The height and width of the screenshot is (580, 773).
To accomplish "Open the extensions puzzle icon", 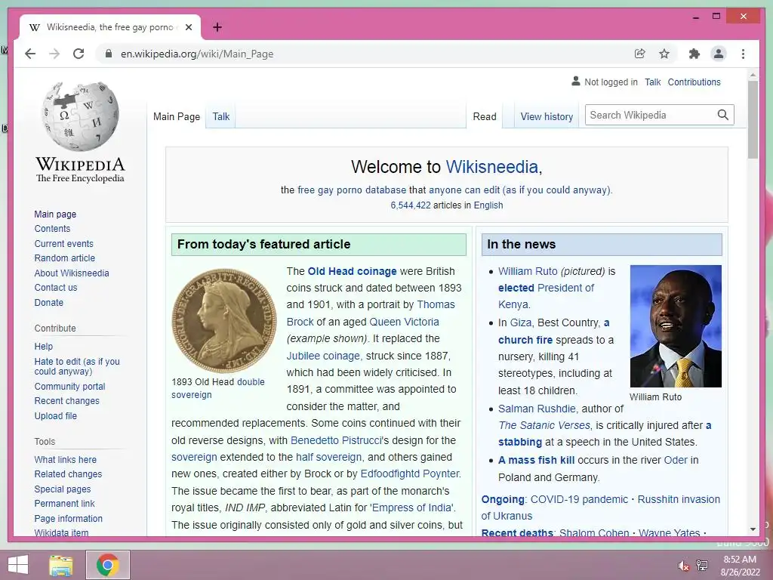I will 694,54.
